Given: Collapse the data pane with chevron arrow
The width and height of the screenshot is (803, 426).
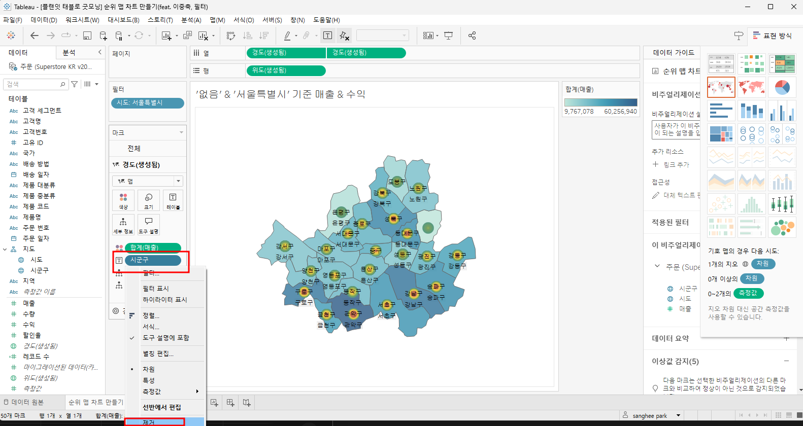Looking at the screenshot, I should pyautogui.click(x=100, y=52).
